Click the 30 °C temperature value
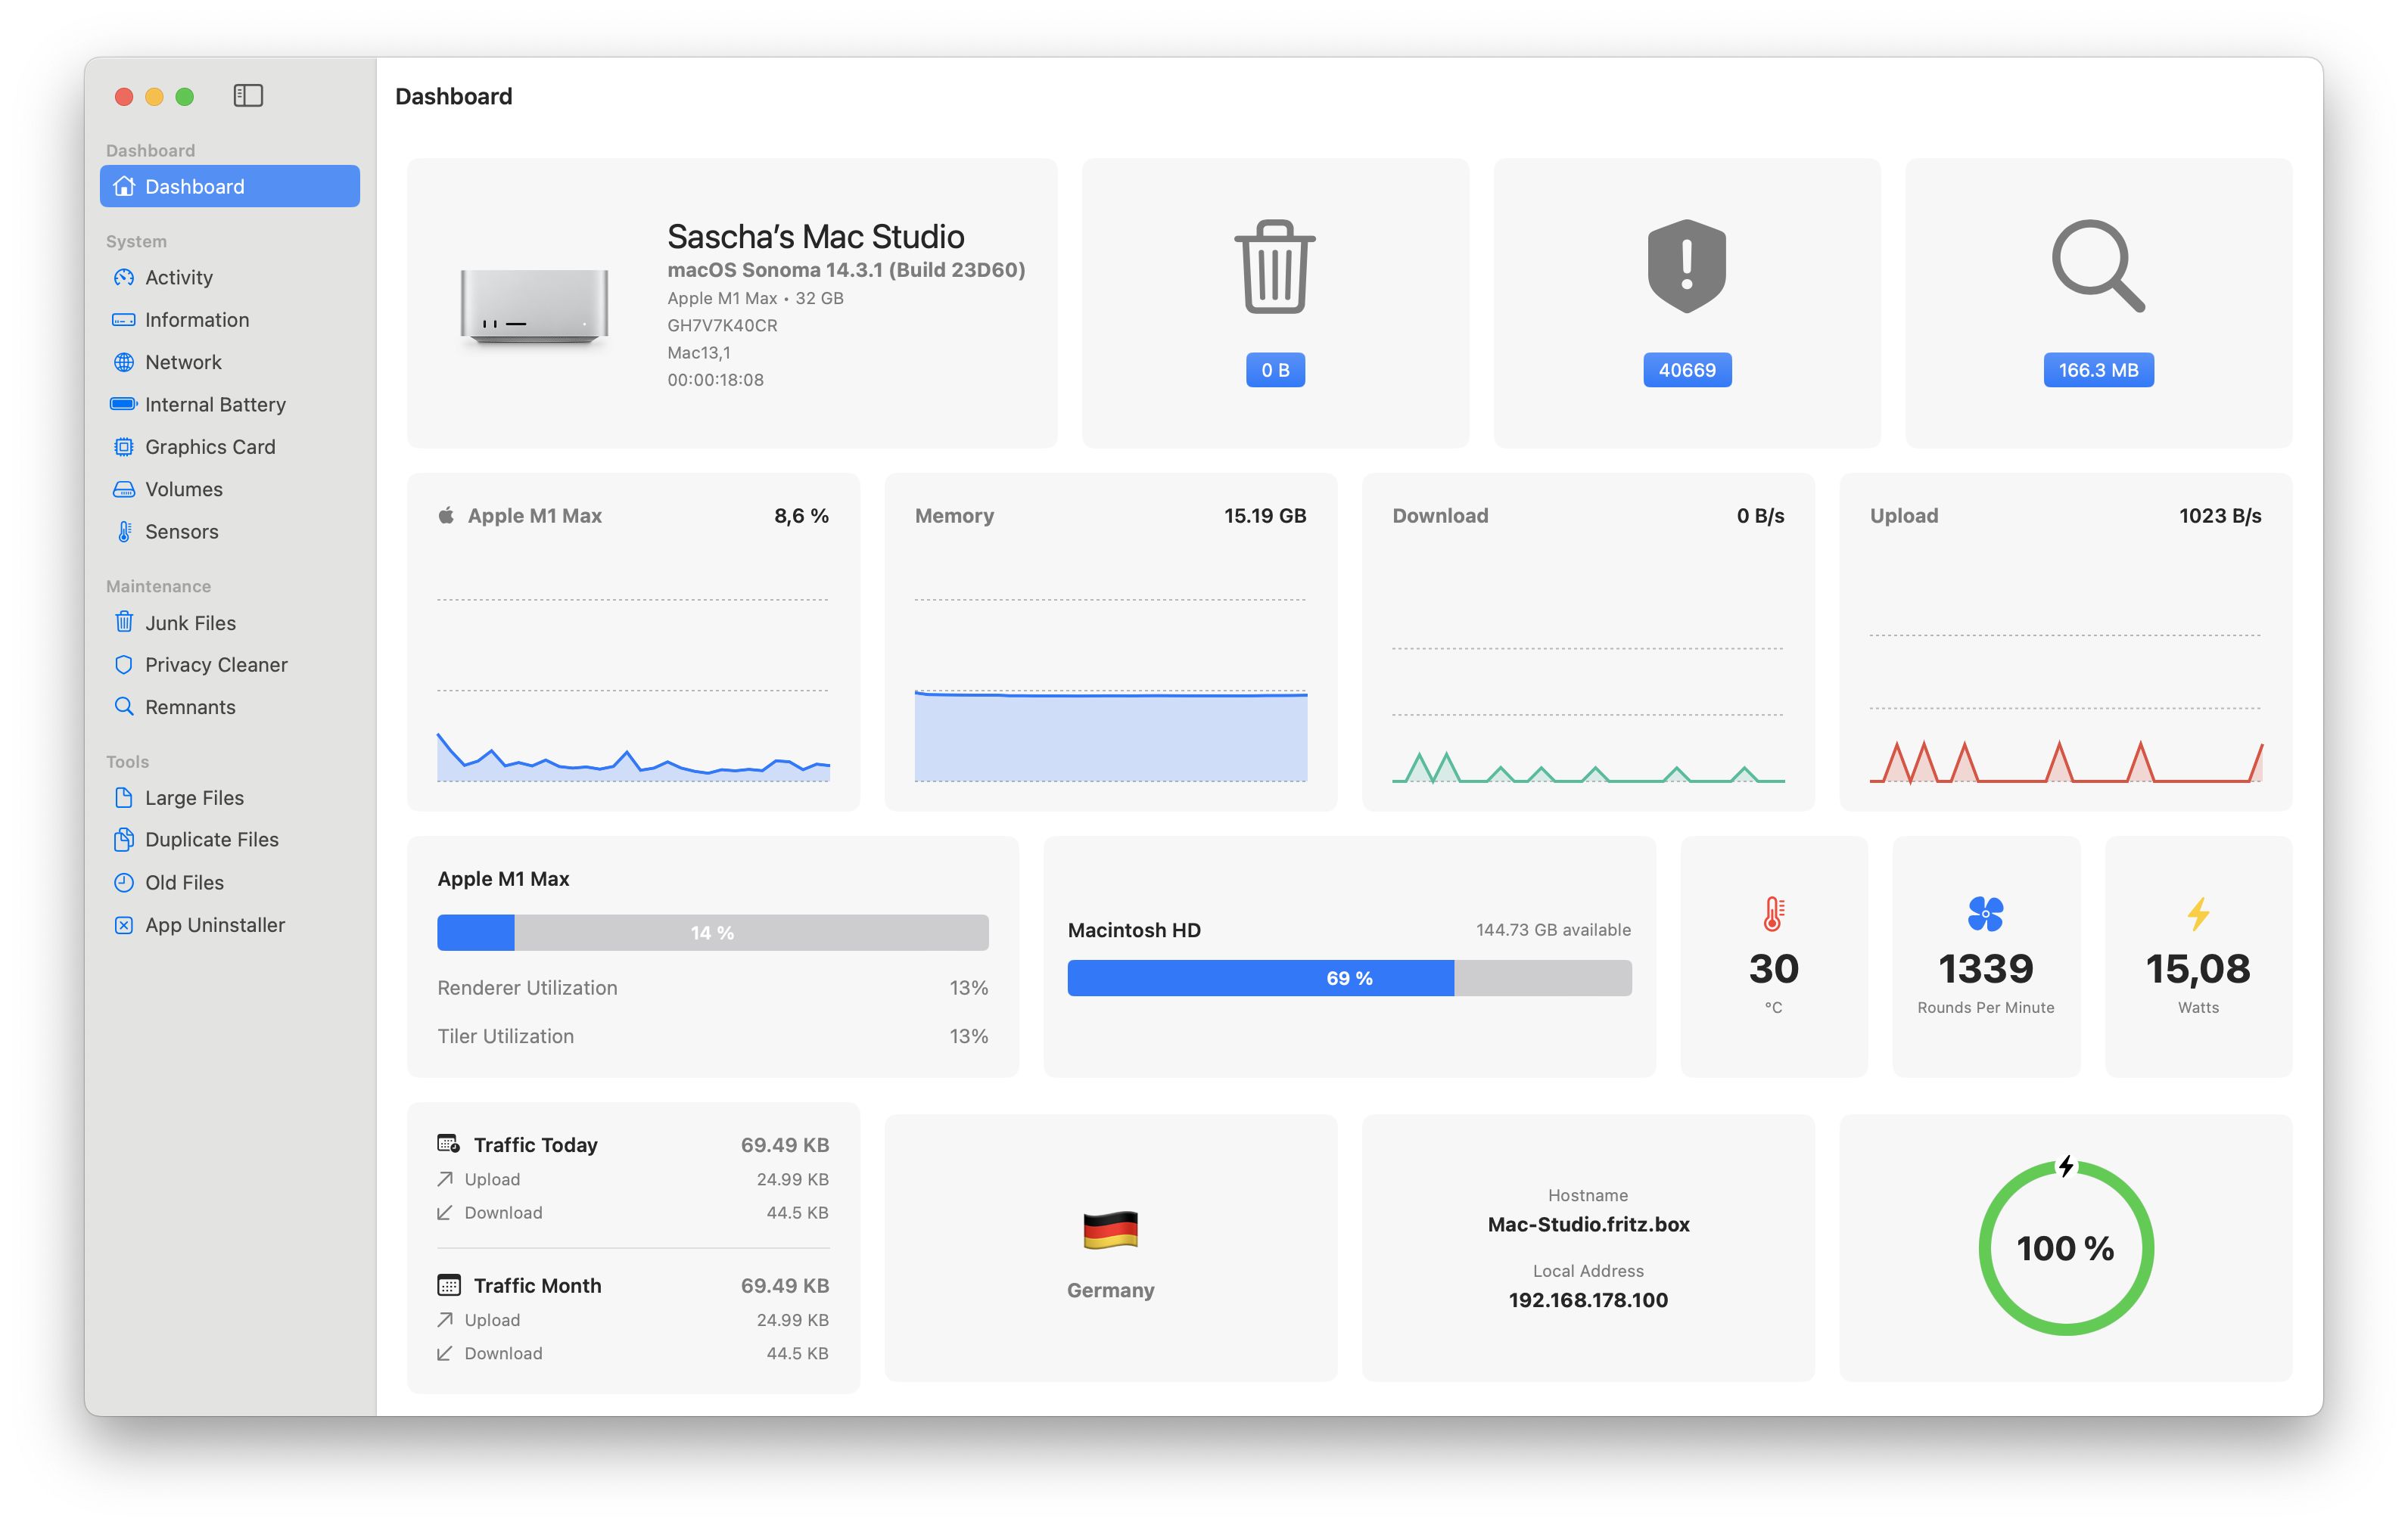 pos(1773,968)
